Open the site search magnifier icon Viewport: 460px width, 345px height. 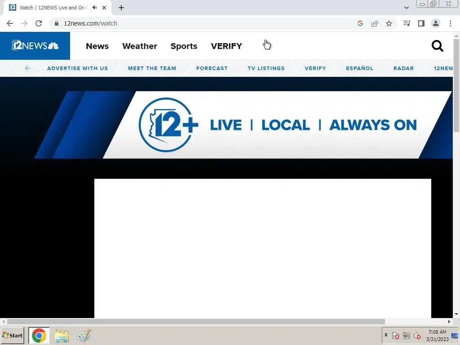click(x=437, y=46)
